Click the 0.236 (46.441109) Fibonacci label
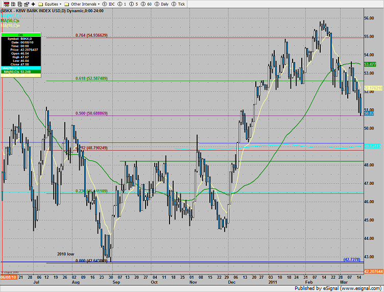384x292 pixels. [x=91, y=191]
